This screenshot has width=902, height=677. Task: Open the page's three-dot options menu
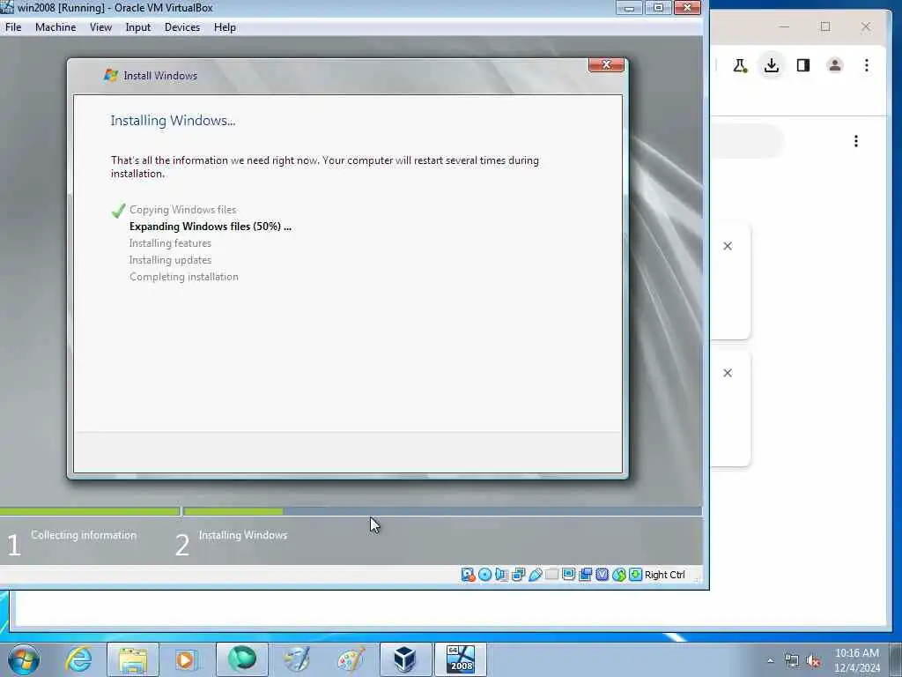click(856, 141)
